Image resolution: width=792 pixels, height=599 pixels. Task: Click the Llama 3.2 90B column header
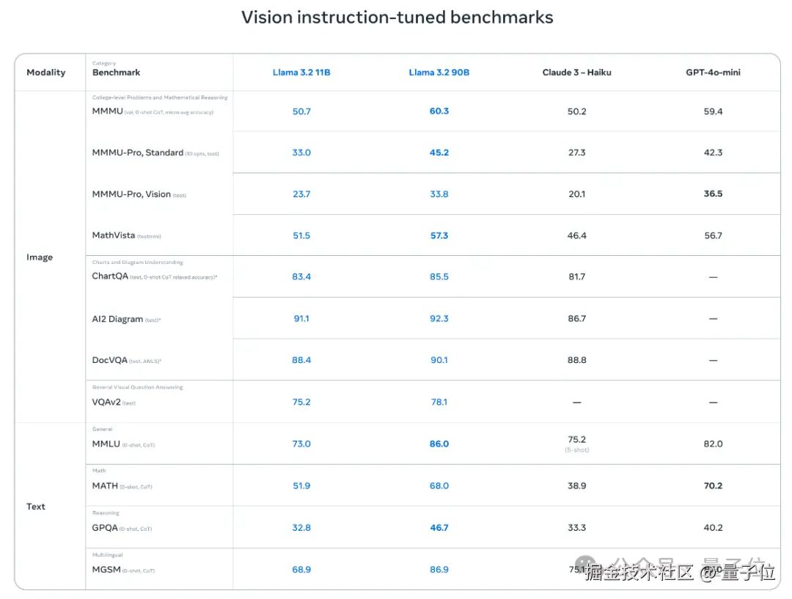(x=439, y=73)
